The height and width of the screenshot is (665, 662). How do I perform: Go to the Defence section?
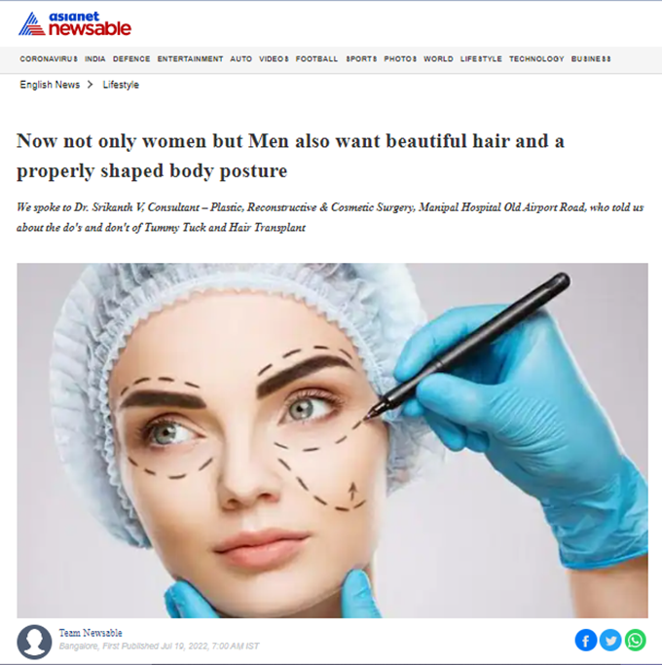[x=131, y=59]
